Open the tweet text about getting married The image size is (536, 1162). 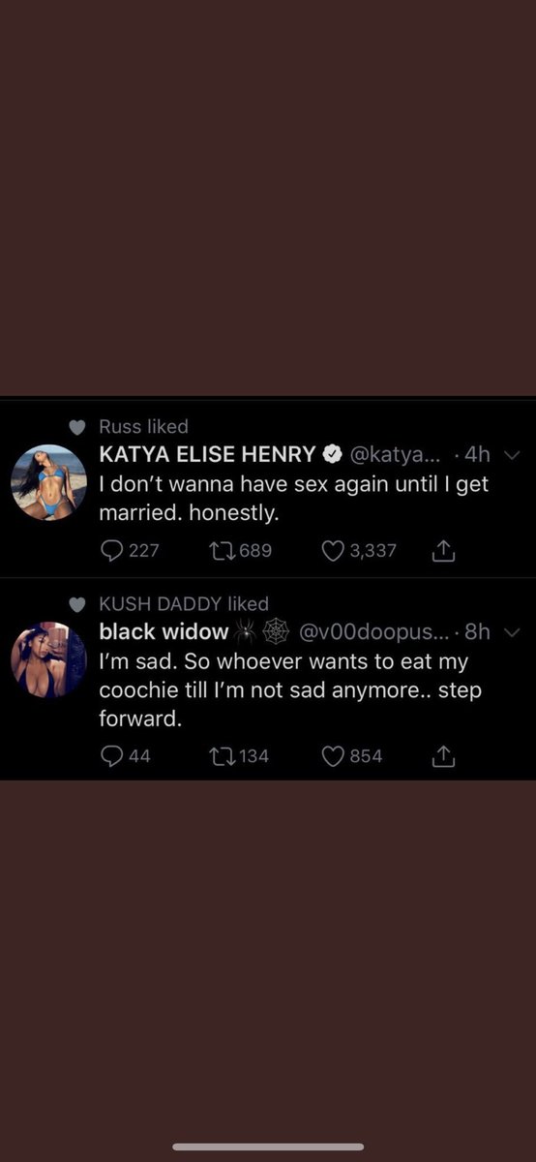(x=294, y=498)
